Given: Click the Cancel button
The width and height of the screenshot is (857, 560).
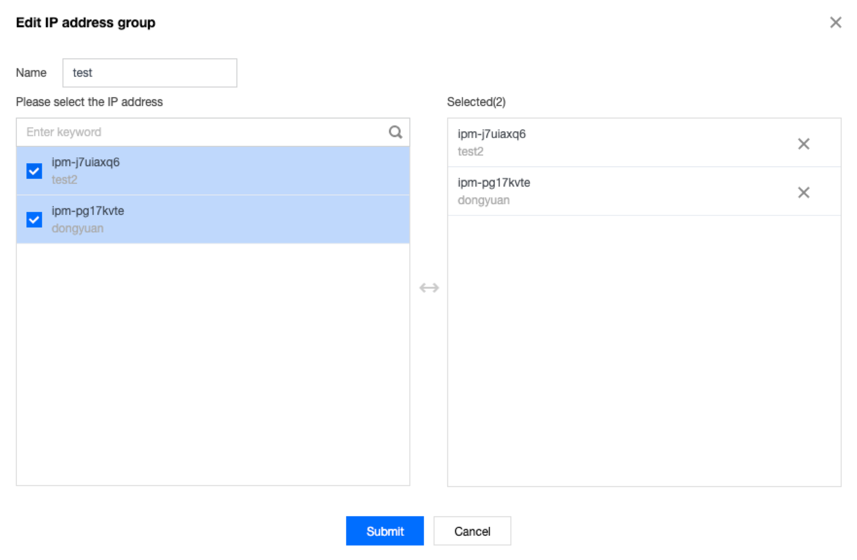Looking at the screenshot, I should [472, 531].
